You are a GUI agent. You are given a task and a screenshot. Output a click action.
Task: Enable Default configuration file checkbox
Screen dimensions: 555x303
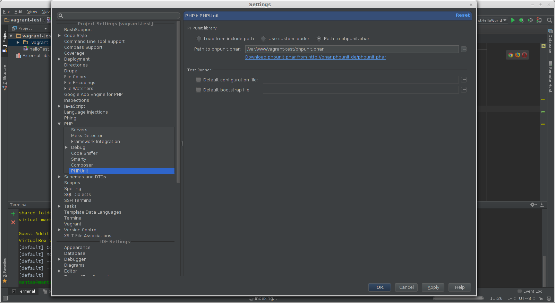point(199,80)
